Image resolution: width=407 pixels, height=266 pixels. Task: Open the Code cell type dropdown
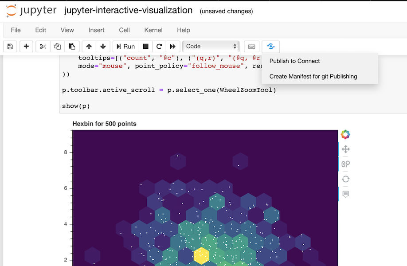tap(211, 46)
